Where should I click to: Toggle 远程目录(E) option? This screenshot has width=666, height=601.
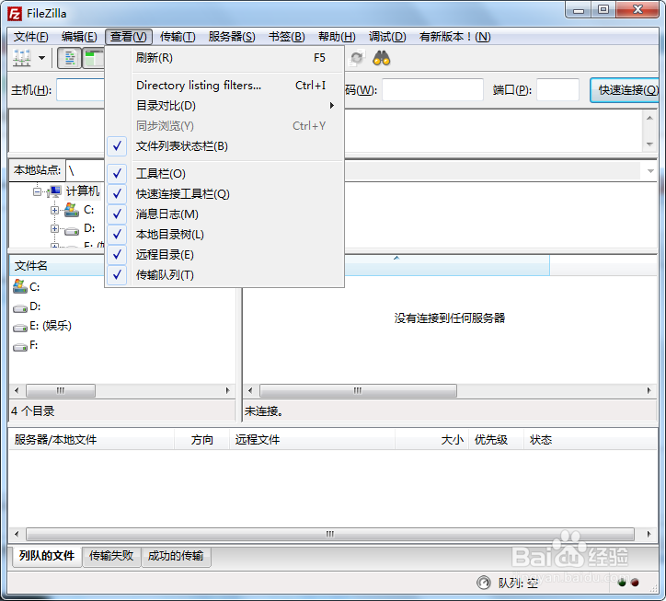[x=224, y=255]
